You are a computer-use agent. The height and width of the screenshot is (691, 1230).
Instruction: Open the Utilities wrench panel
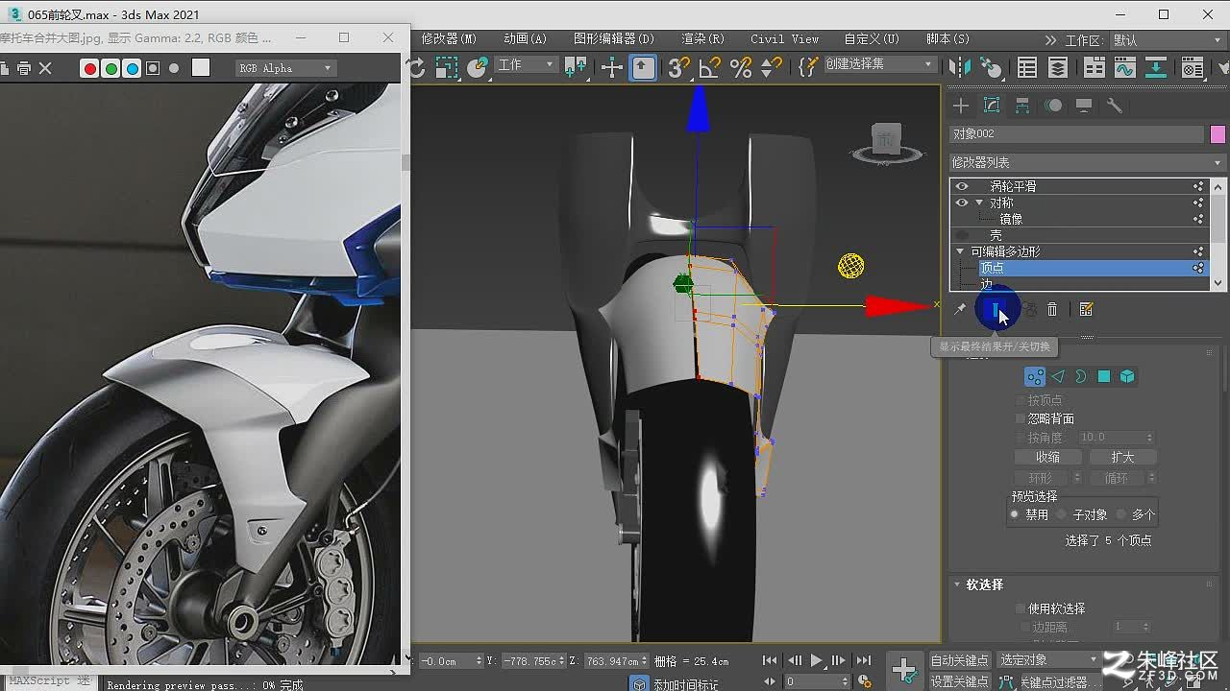pos(1115,106)
